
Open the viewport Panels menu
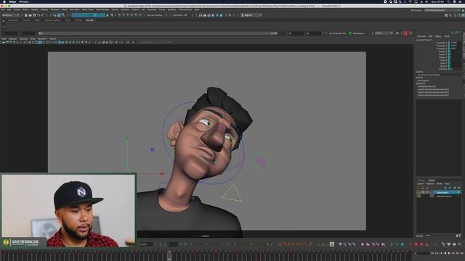52,38
